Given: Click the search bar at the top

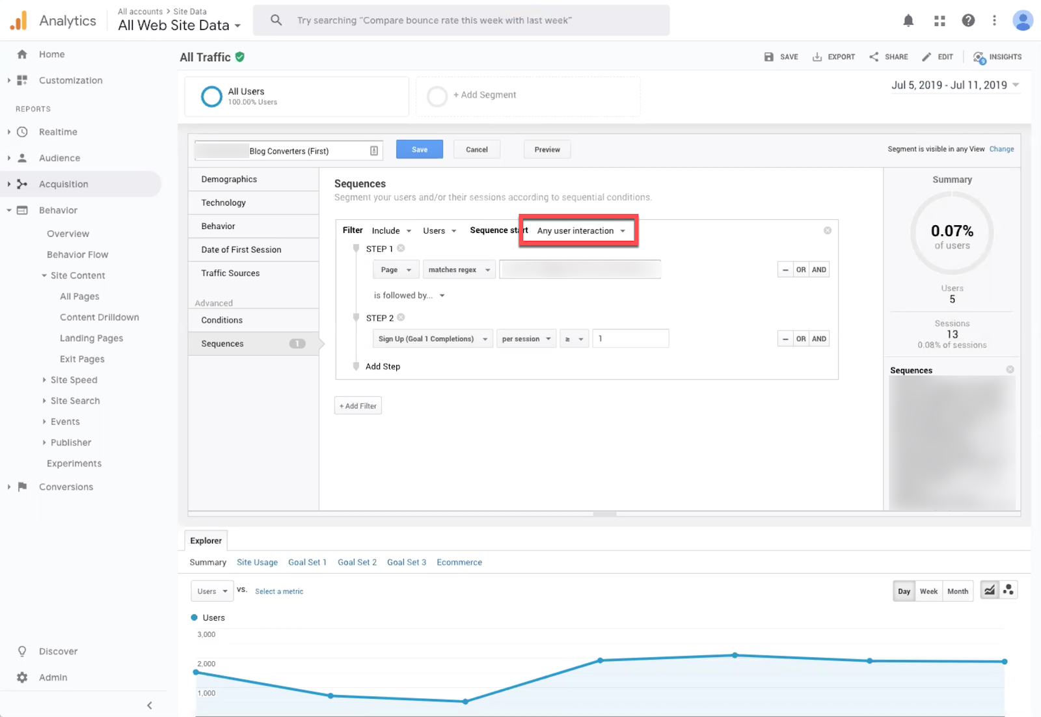Looking at the screenshot, I should click(462, 20).
